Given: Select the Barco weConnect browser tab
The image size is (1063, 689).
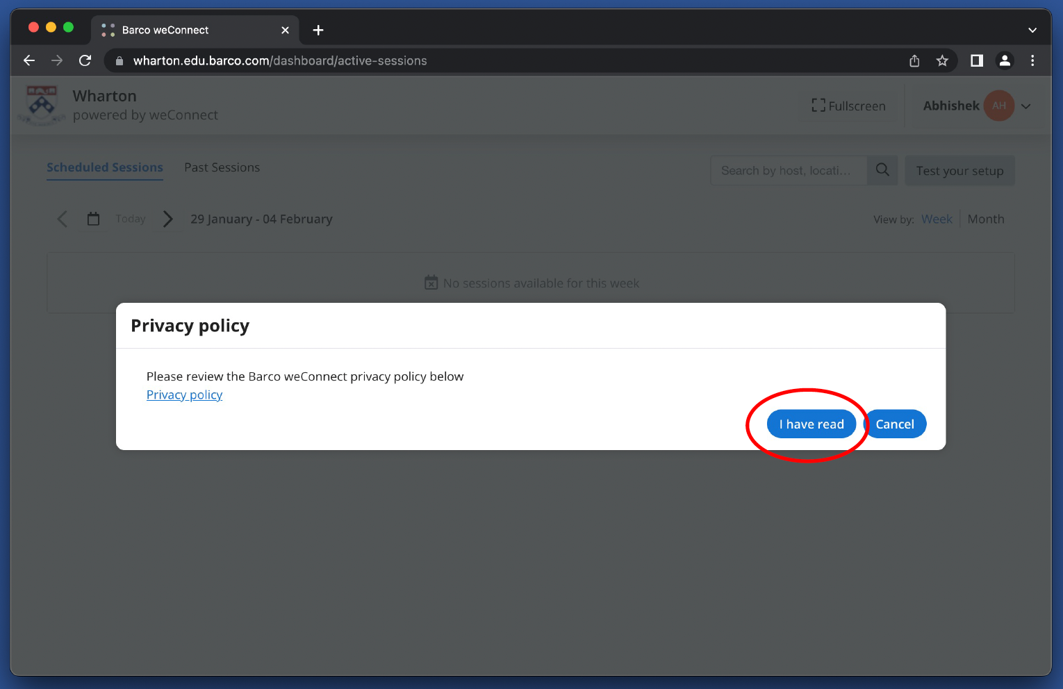Looking at the screenshot, I should [195, 30].
